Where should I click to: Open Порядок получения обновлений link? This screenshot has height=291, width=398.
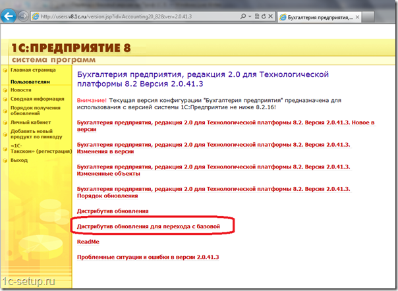coord(36,111)
